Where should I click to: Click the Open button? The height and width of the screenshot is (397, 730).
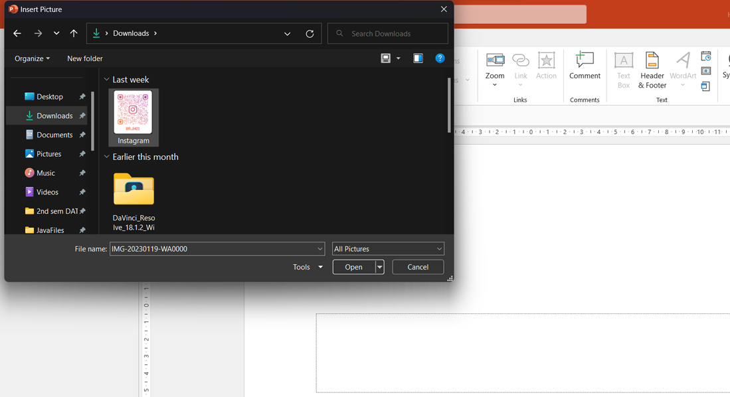(354, 267)
